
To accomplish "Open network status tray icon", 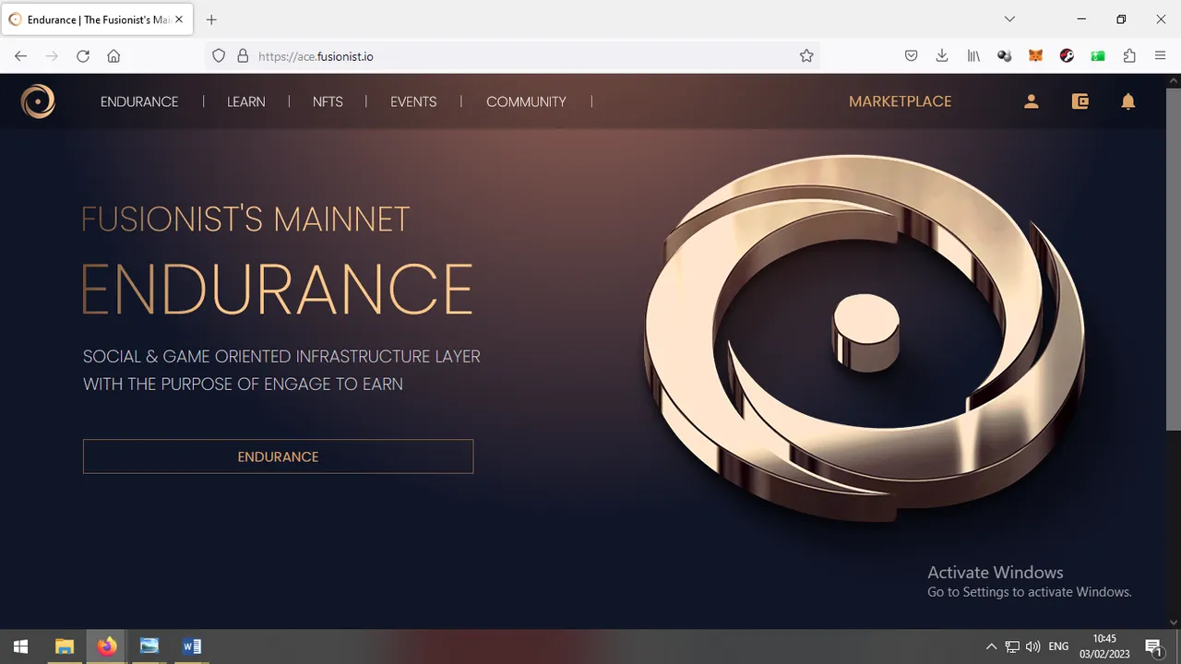I will point(1012,646).
